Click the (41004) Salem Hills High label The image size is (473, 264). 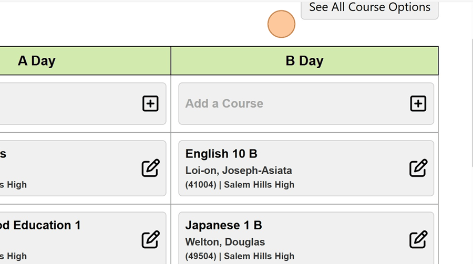[x=240, y=185]
